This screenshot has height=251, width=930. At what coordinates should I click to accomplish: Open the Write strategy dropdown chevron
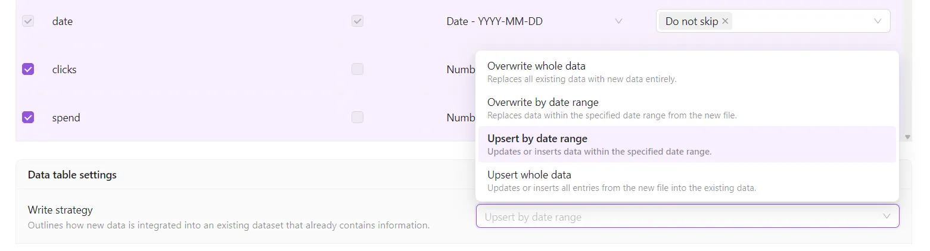[887, 217]
